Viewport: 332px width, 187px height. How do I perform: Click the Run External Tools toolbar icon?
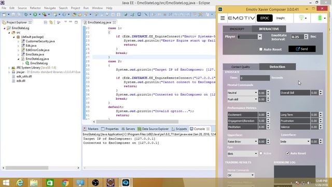45,15
